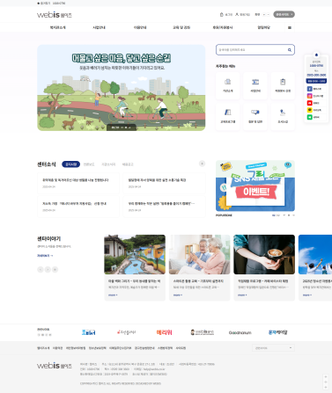Click the KakaoTalk icon in side panel
This screenshot has height=393, width=332.
pyautogui.click(x=309, y=110)
